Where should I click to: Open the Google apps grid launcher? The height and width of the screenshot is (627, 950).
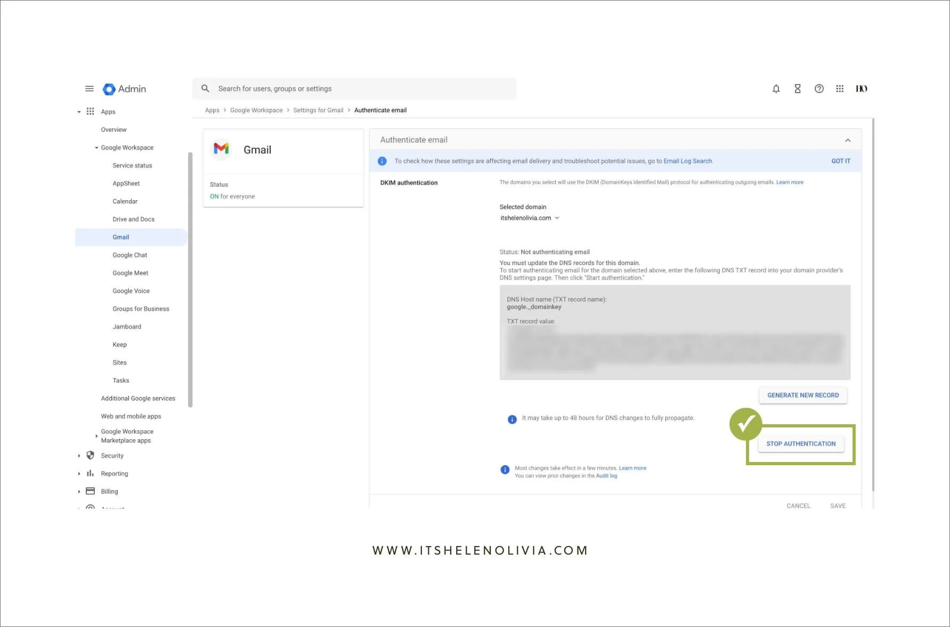(840, 88)
